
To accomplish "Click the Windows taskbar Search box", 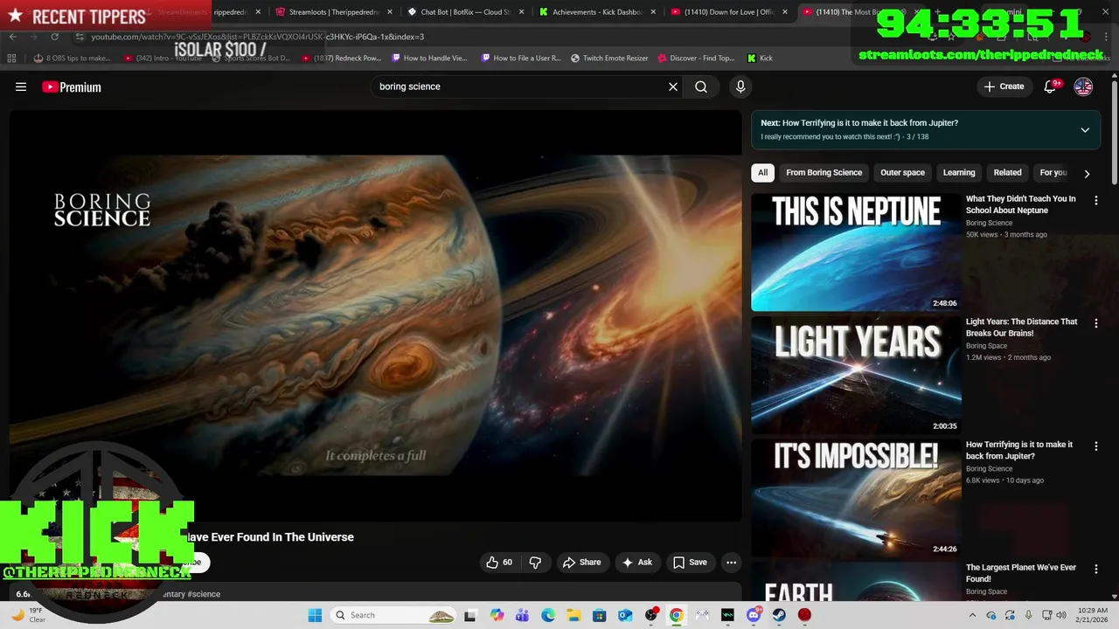I will point(393,615).
